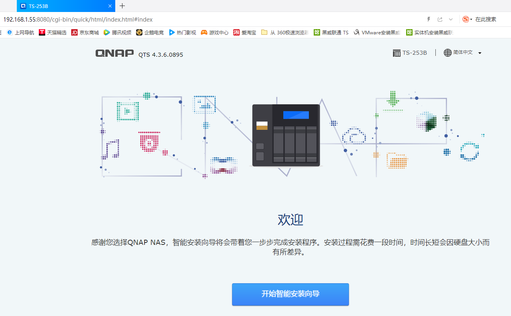Open a new browser tab with the plus button
The width and height of the screenshot is (511, 316).
[122, 6]
